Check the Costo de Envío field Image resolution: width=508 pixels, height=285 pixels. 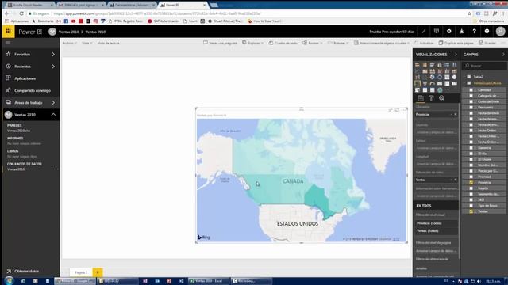(471, 101)
